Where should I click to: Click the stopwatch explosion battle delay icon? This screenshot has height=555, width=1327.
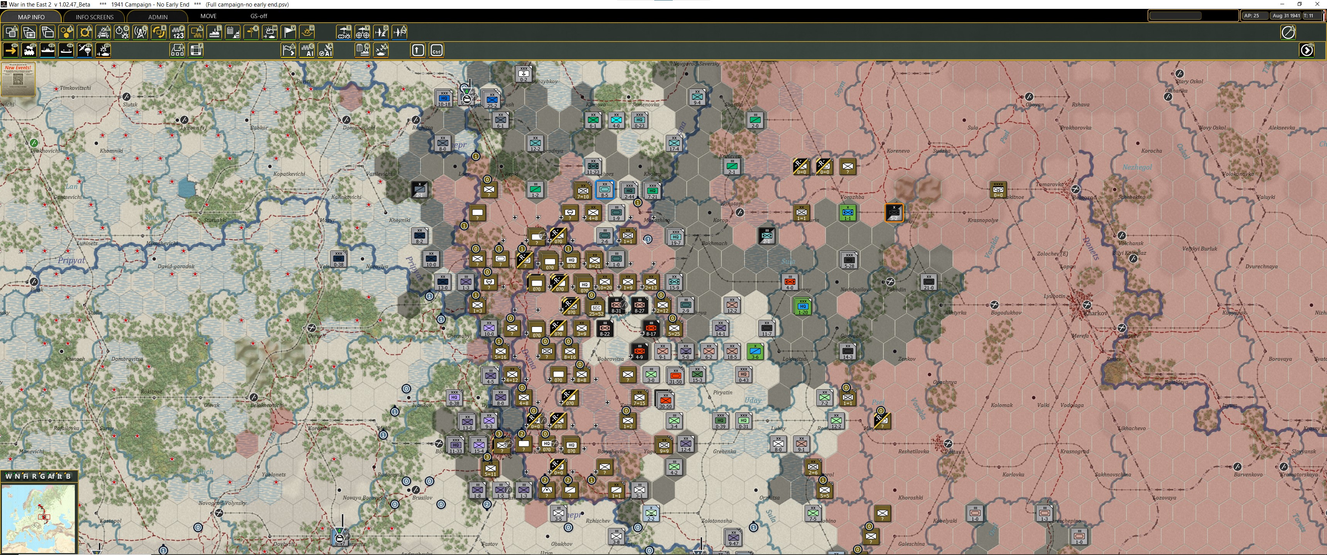[x=122, y=32]
